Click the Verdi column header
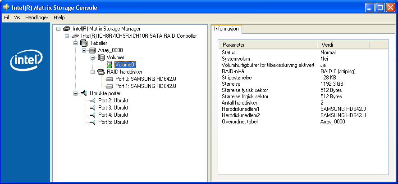The image size is (398, 184). click(343, 45)
